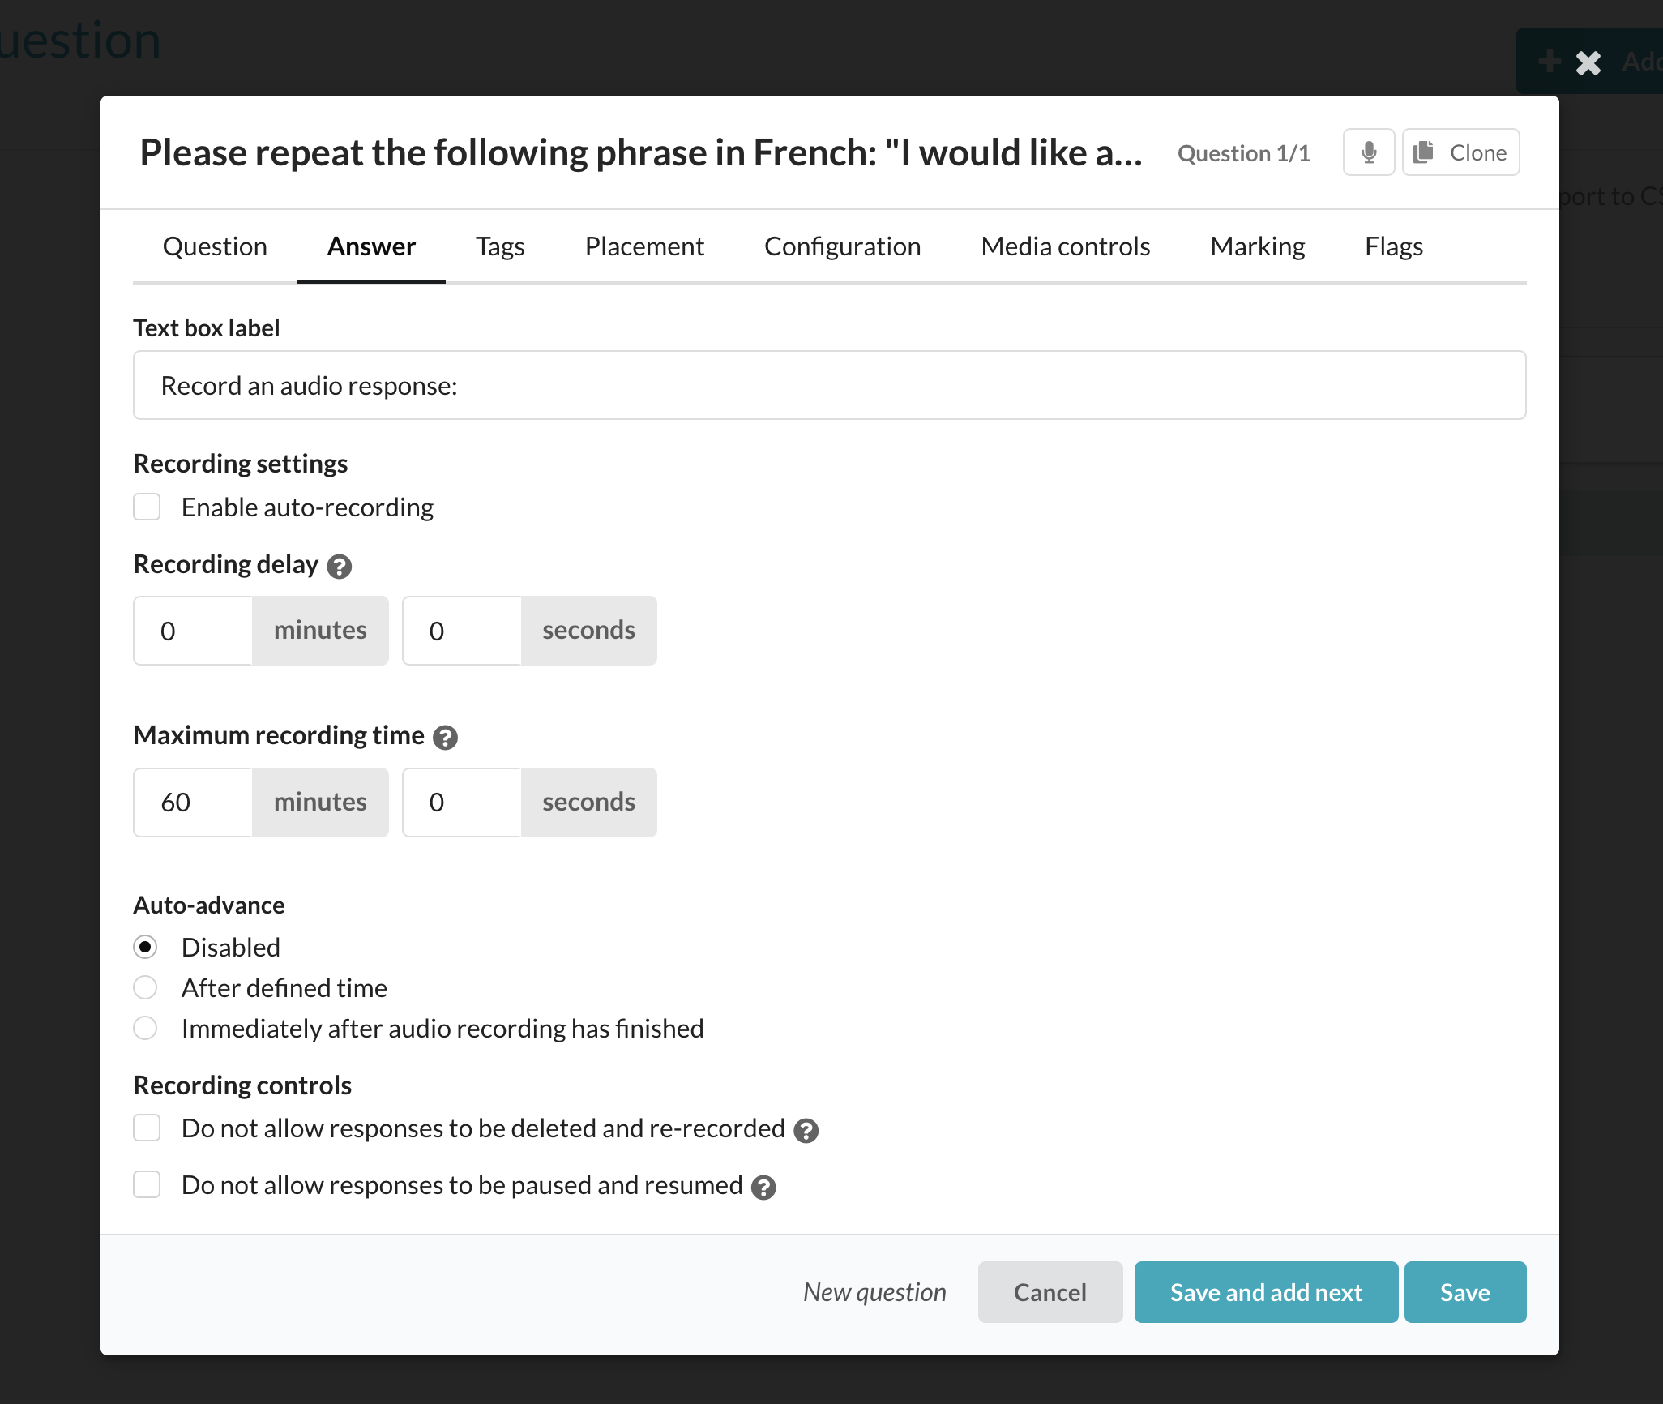Select the Disabled auto-advance radio button

[145, 948]
